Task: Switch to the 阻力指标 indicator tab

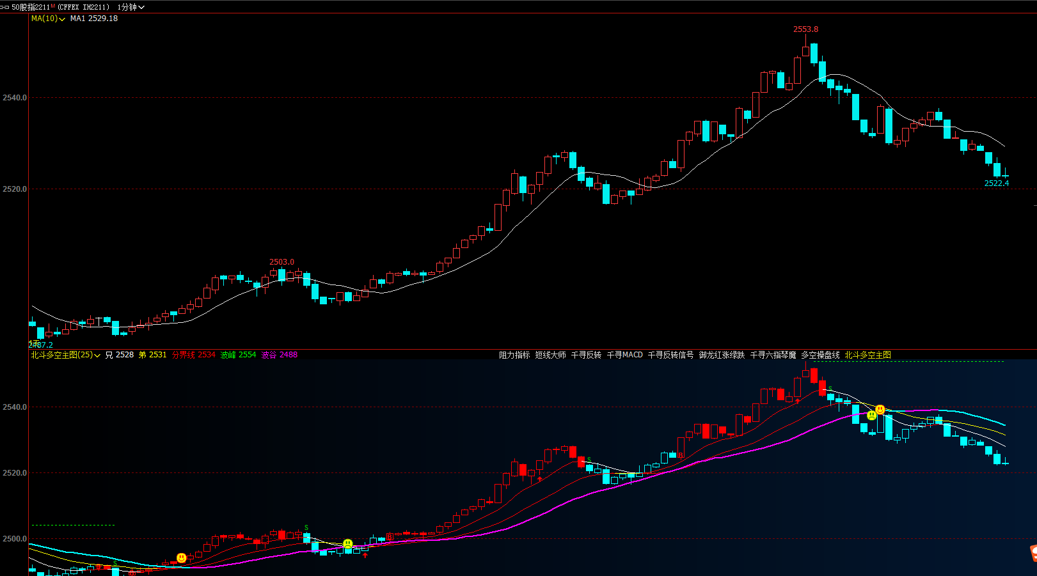Action: pos(514,355)
